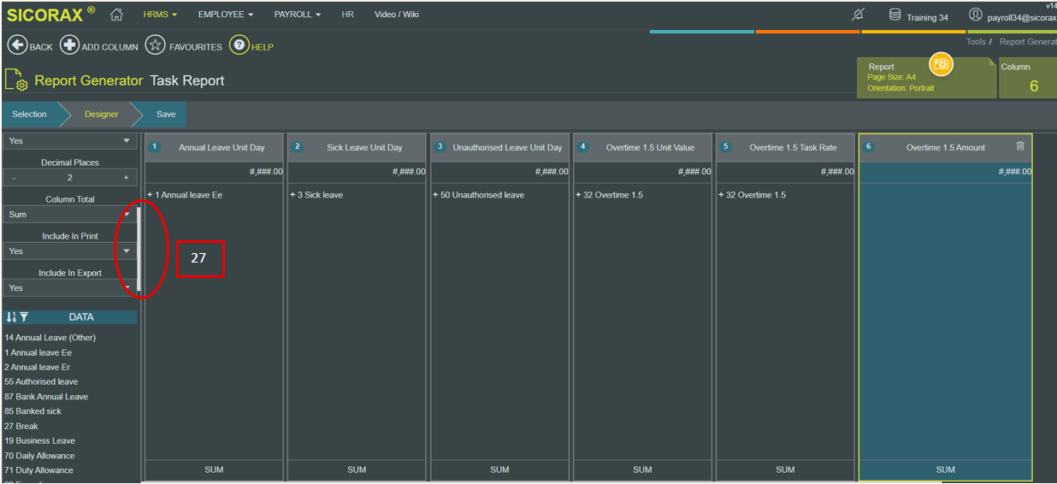Select '87 Bank Annual Leave' in data list

[x=46, y=397]
